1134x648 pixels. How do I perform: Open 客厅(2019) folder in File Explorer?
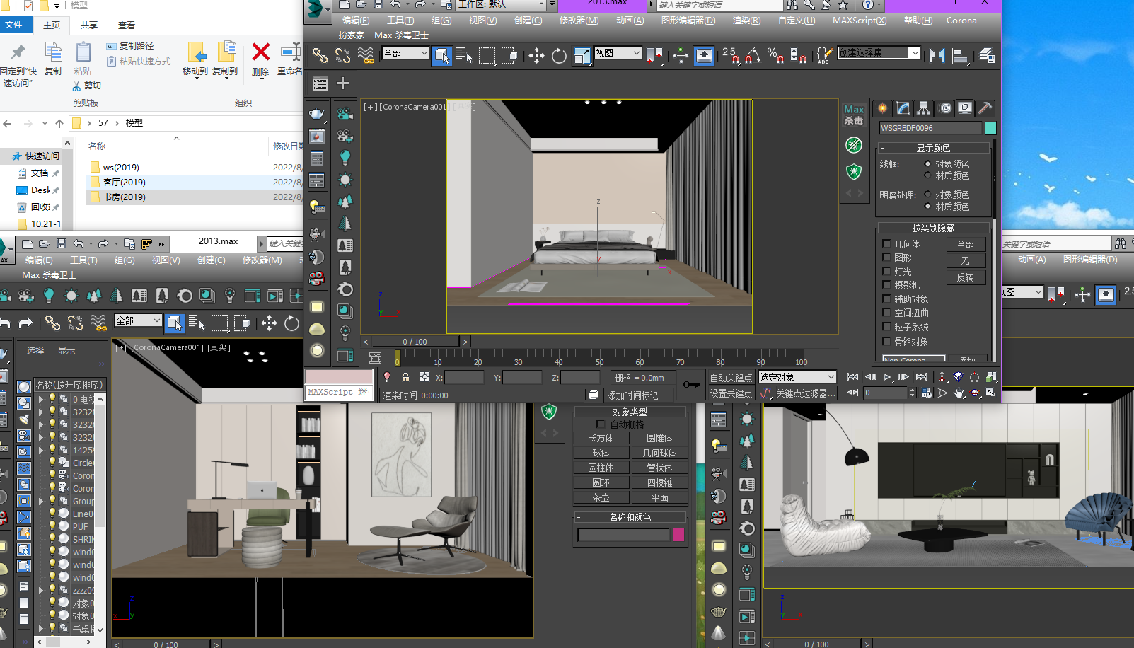(124, 182)
